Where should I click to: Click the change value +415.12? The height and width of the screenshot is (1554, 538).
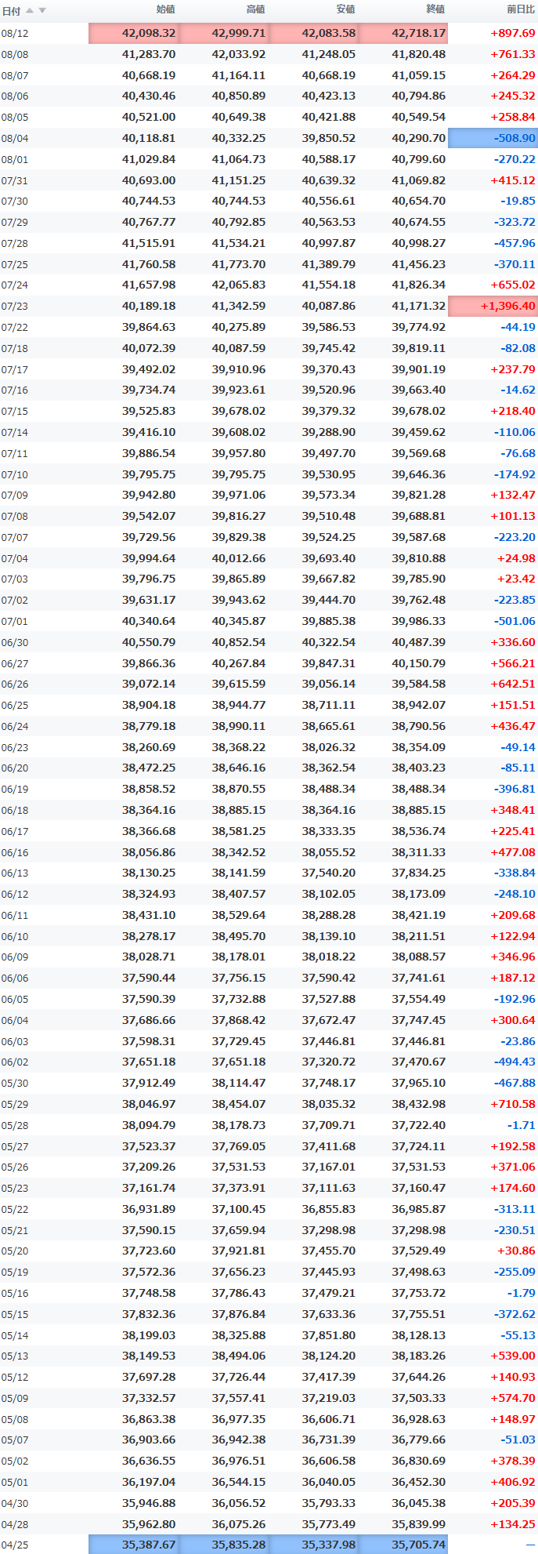pyautogui.click(x=513, y=180)
